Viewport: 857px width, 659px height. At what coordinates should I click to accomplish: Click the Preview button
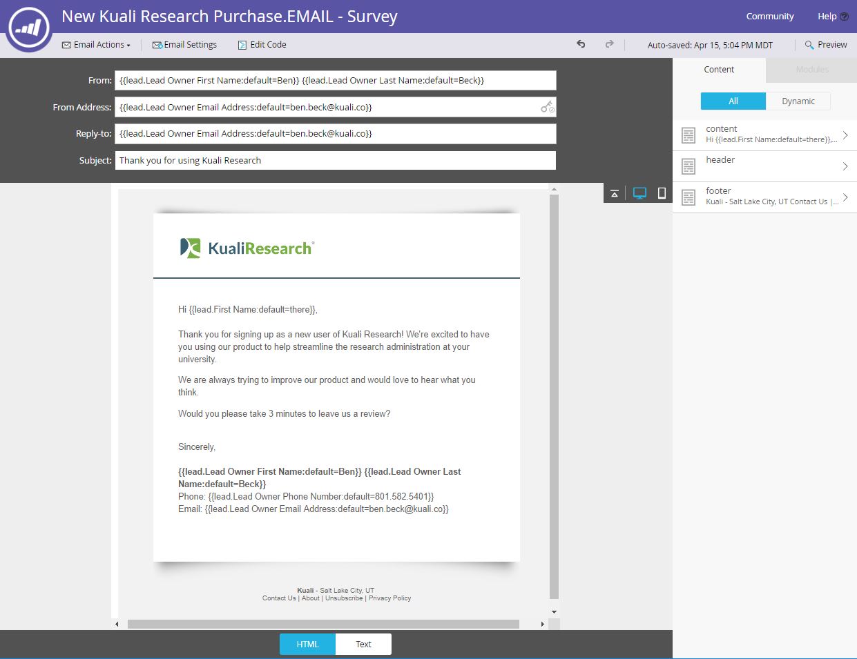coord(826,45)
